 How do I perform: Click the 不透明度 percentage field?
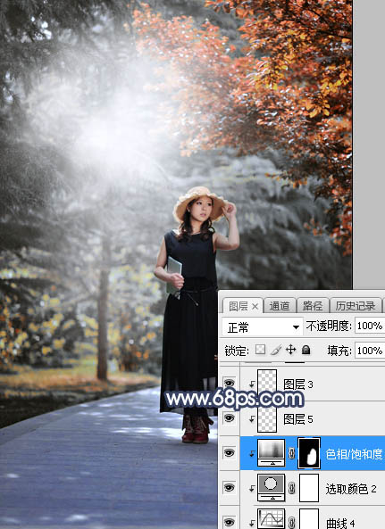coord(370,326)
